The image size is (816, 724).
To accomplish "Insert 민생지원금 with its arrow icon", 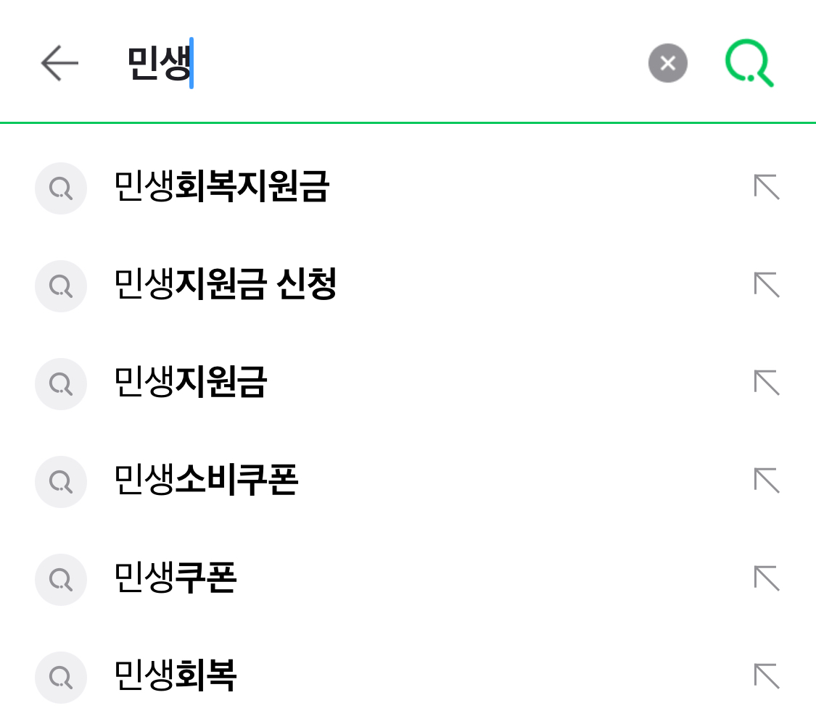I will coord(767,383).
